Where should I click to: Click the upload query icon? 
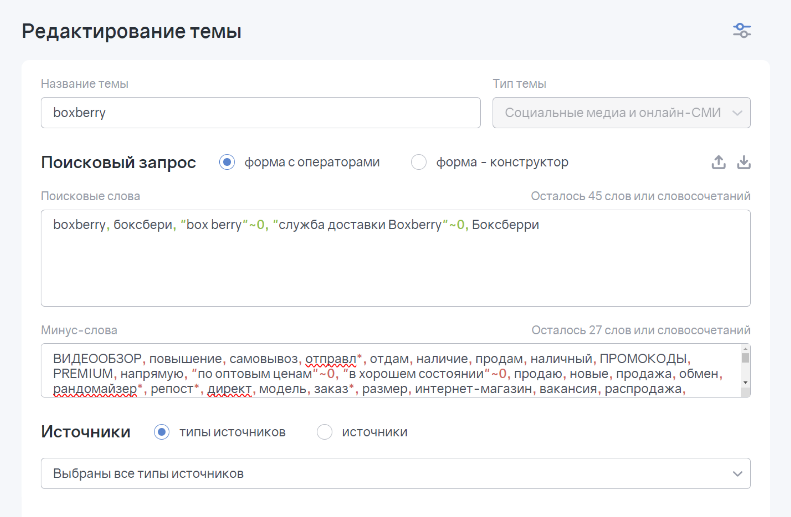(x=718, y=162)
